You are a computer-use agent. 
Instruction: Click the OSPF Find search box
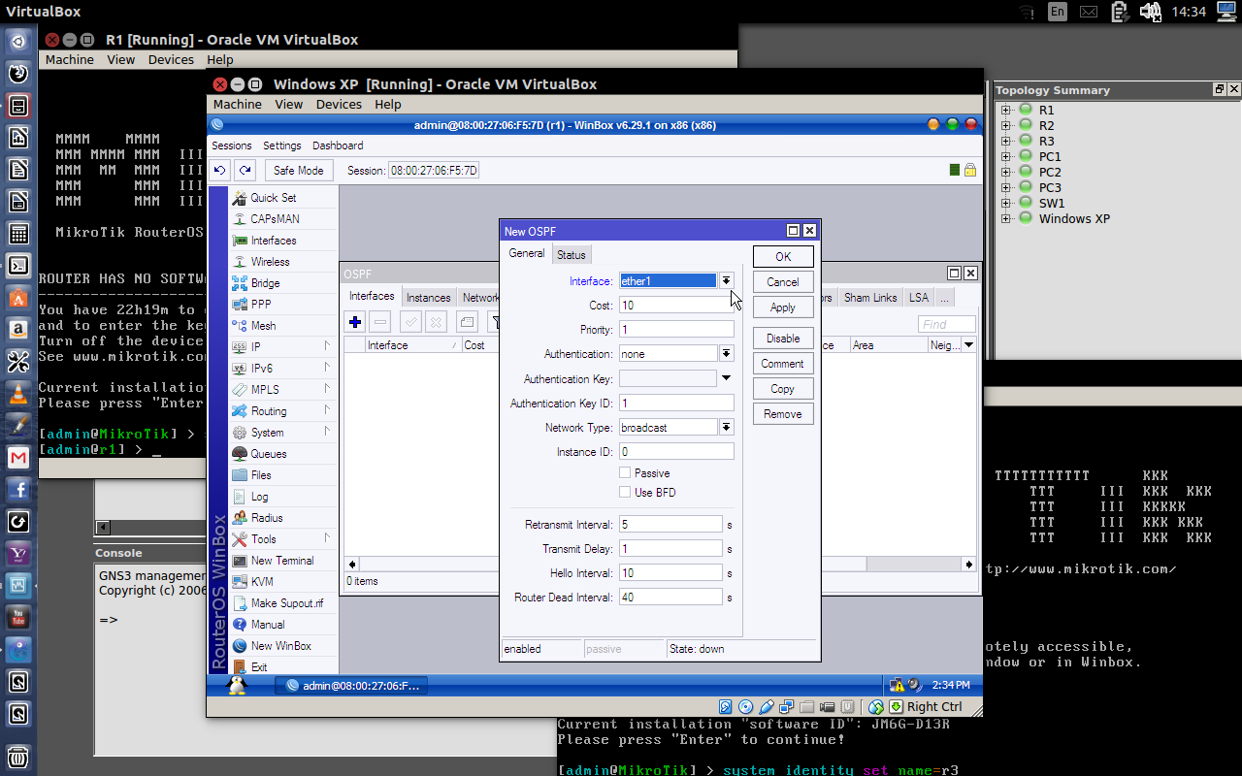click(947, 325)
